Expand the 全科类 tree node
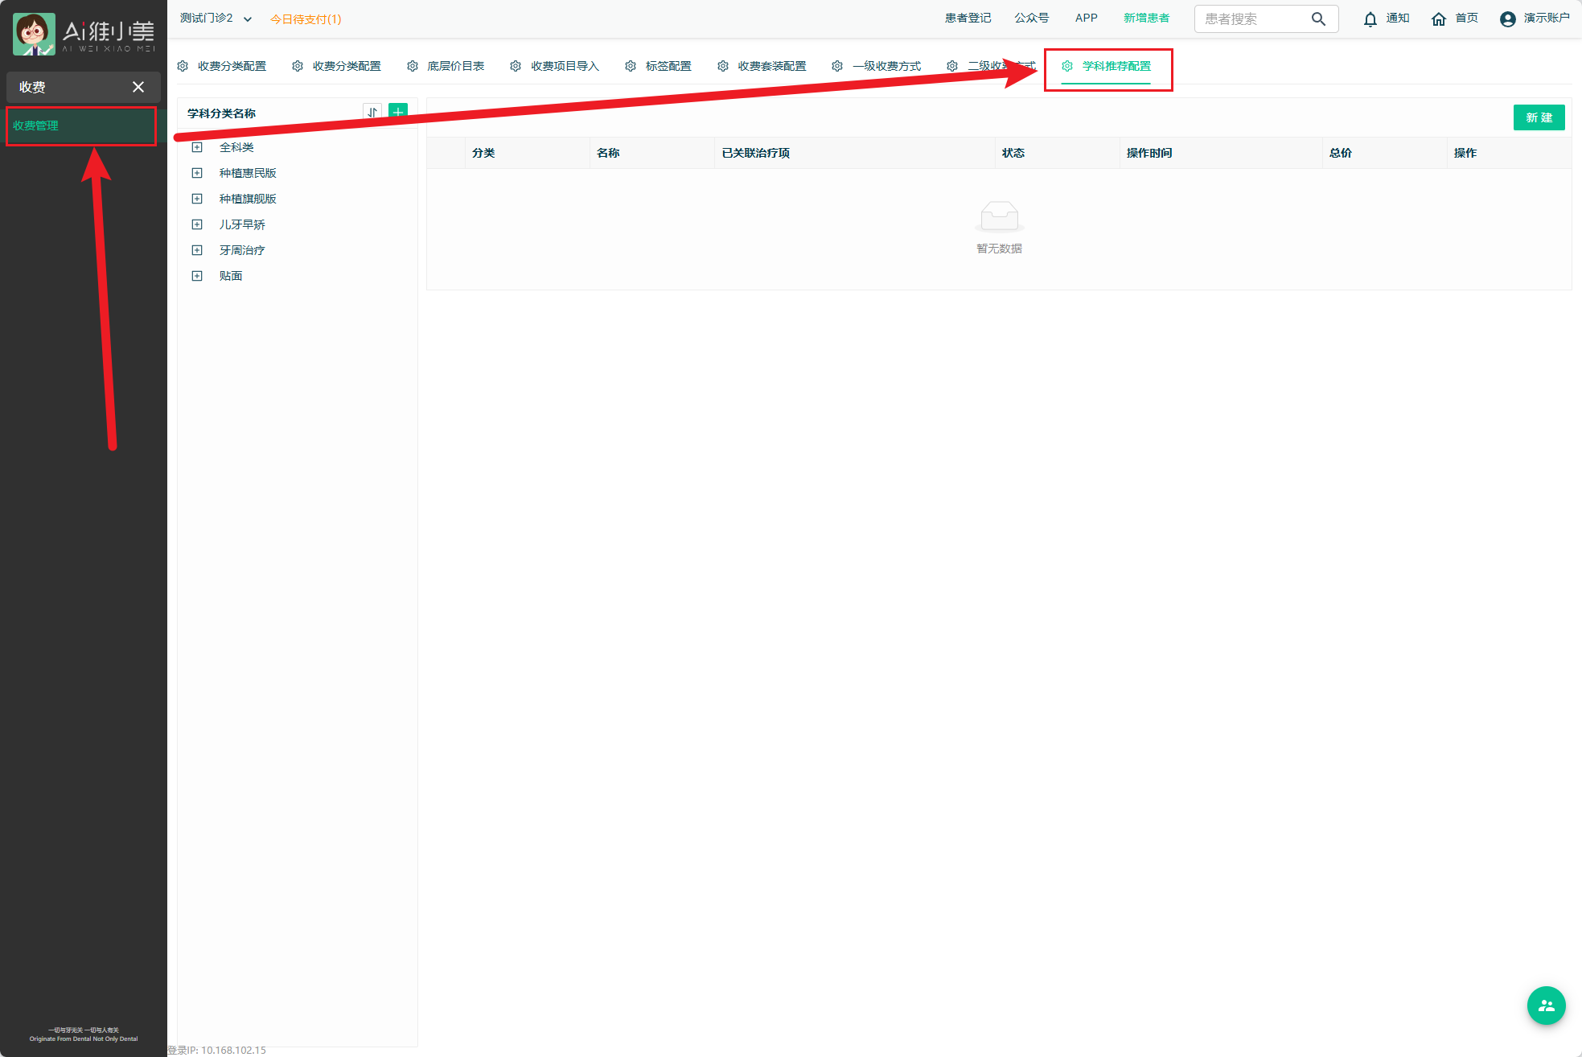Viewport: 1582px width, 1057px height. click(197, 147)
